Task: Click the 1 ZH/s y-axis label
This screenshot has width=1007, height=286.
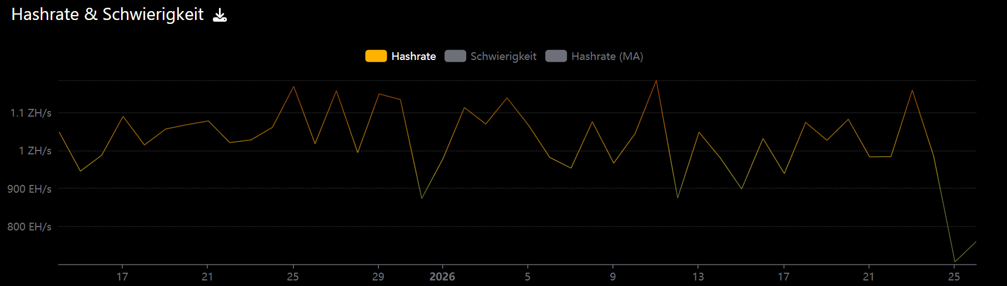Action: 35,150
